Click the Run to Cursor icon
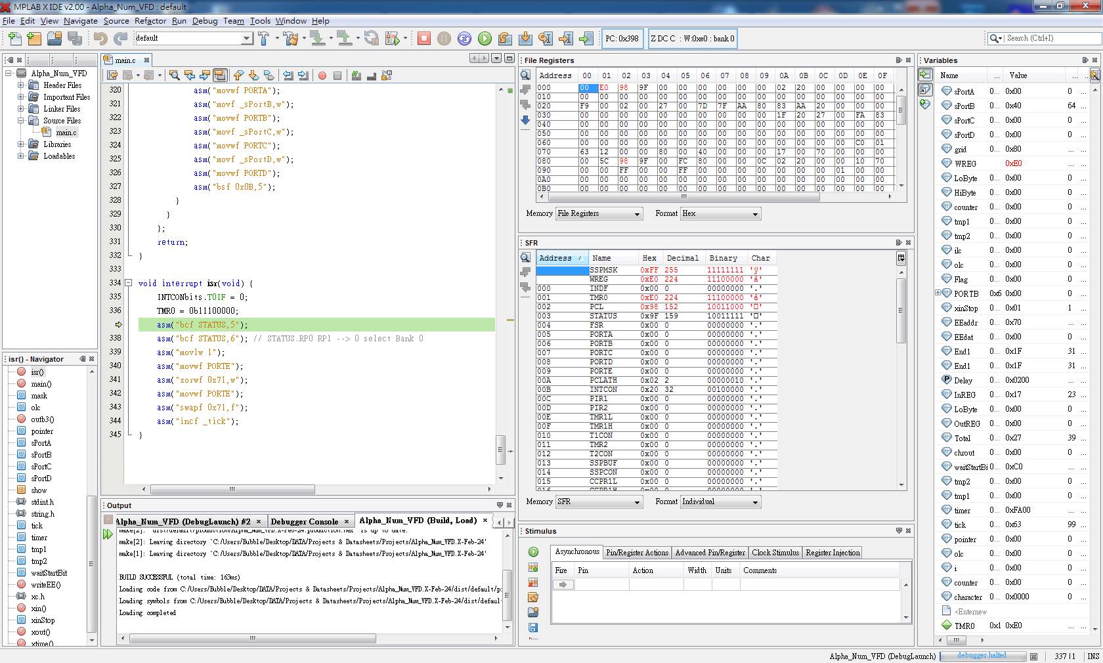 (566, 38)
